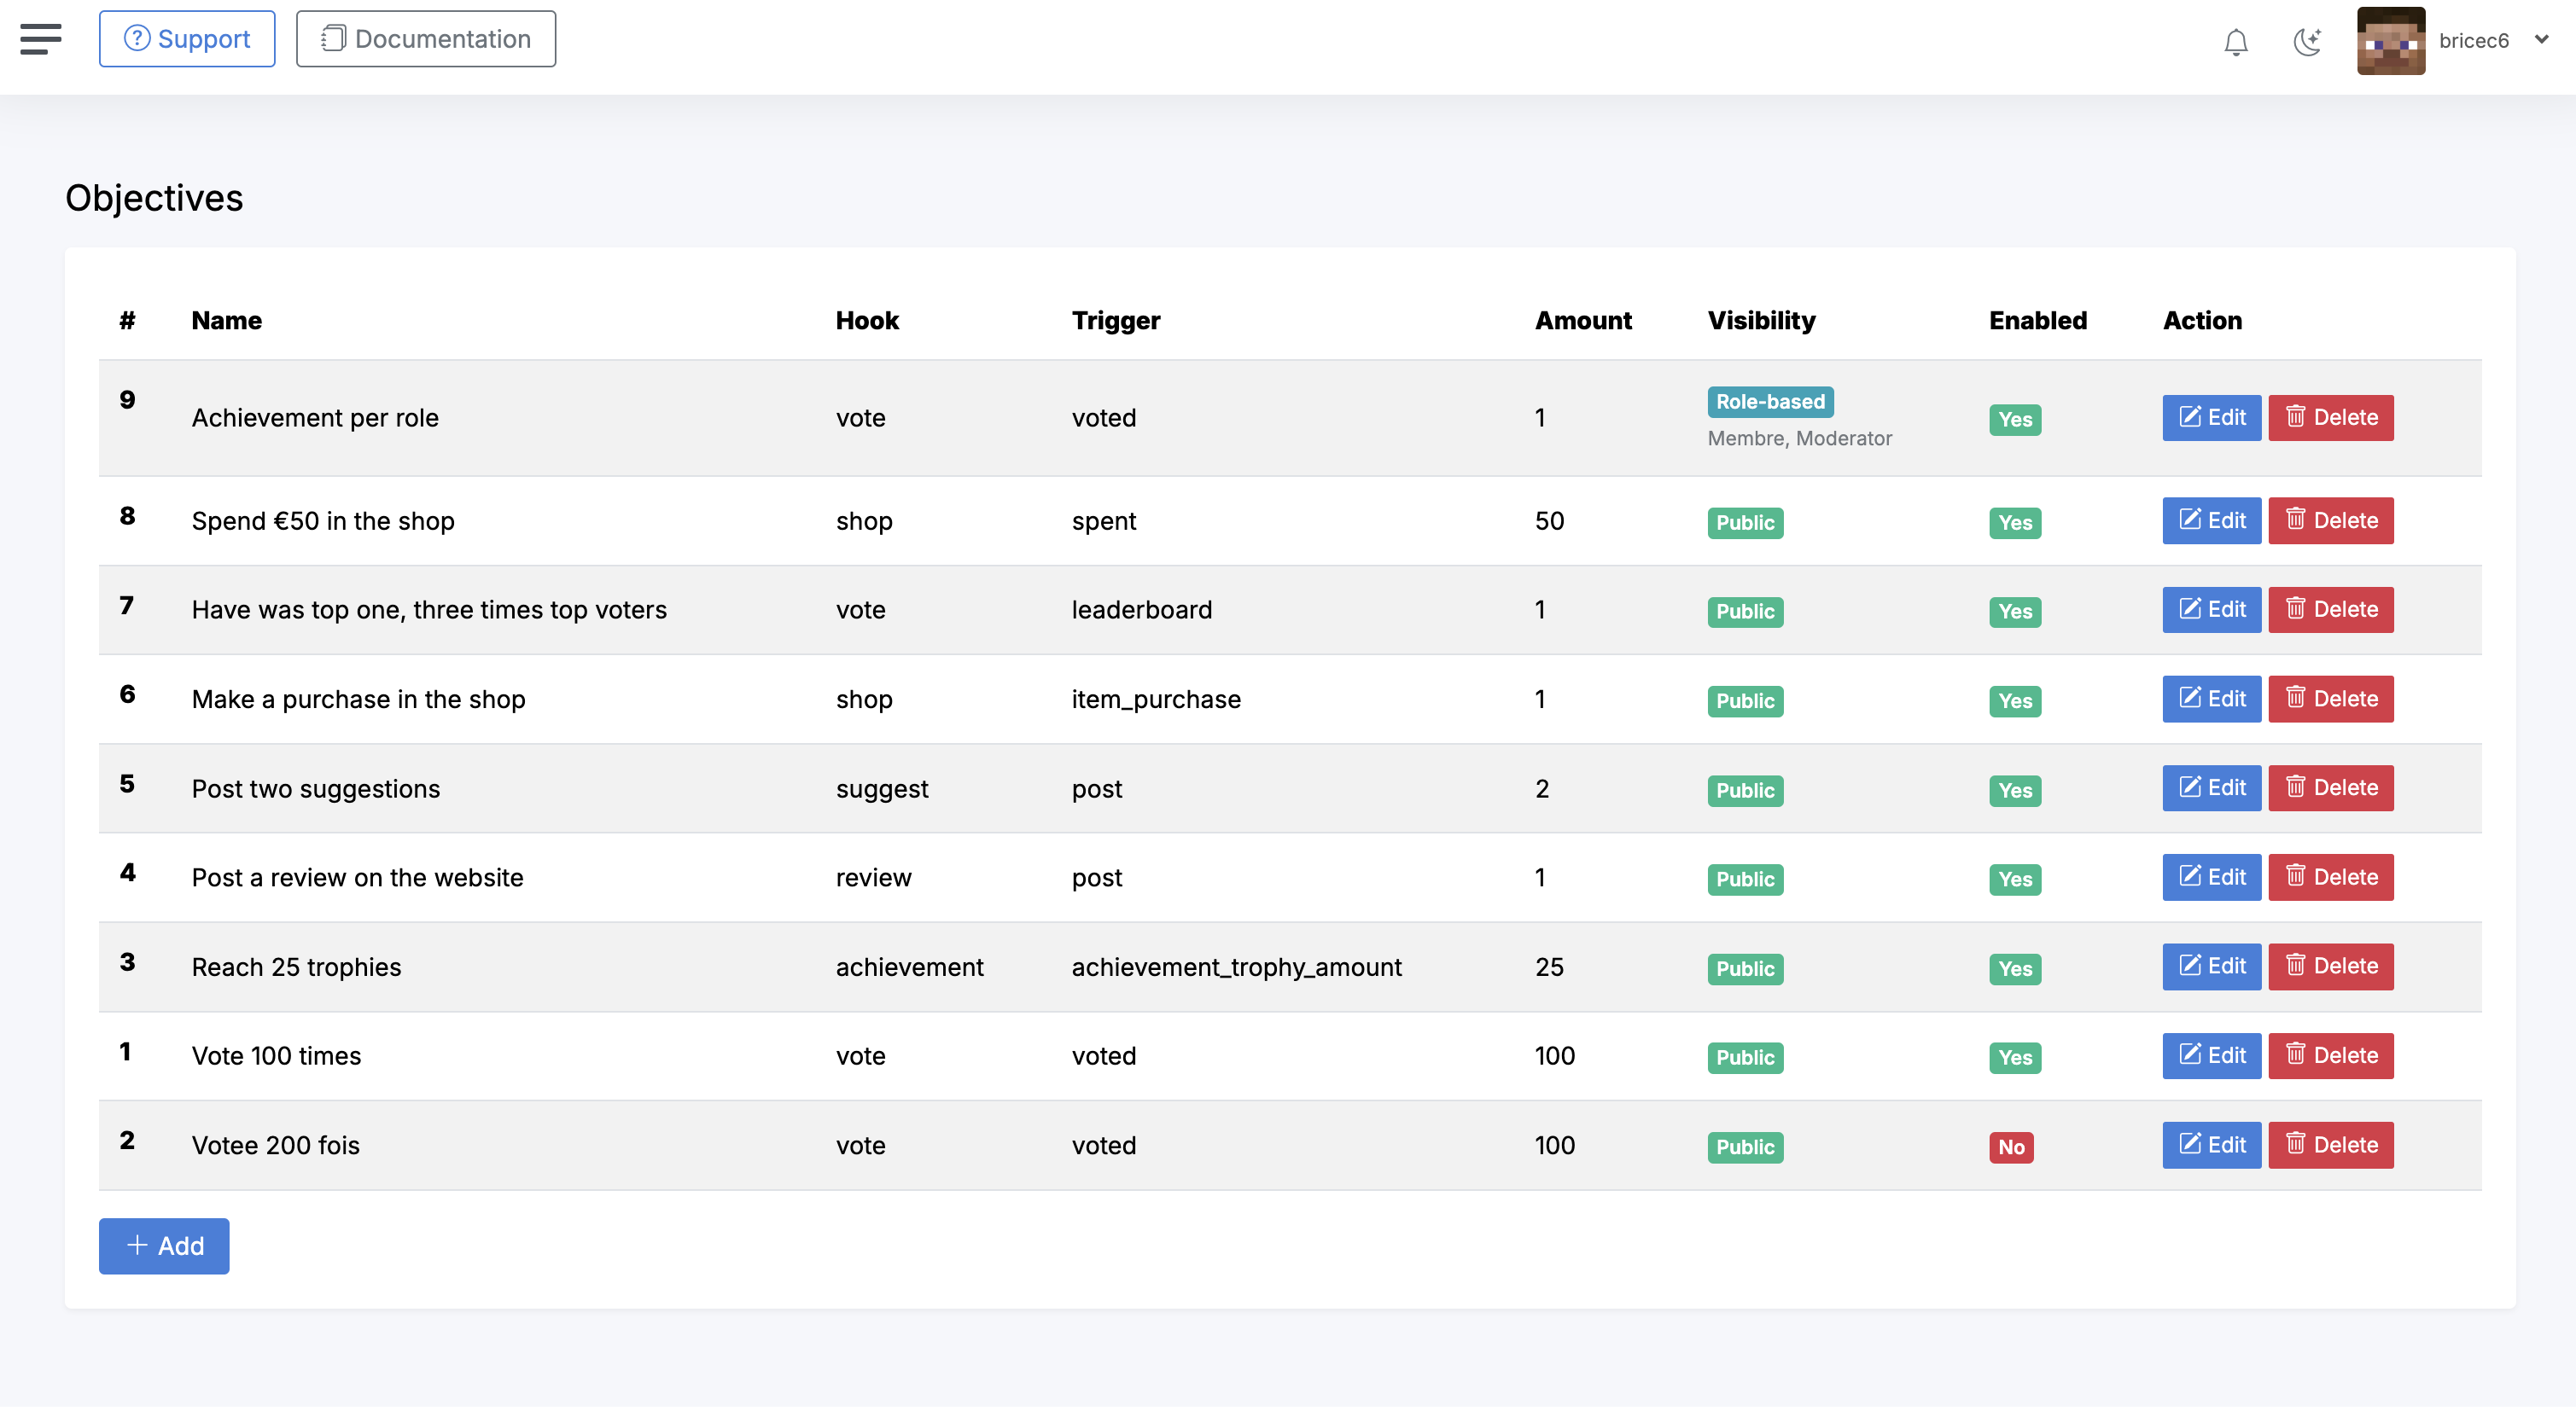Open the Documentation link
The width and height of the screenshot is (2576, 1411).
pyautogui.click(x=426, y=39)
